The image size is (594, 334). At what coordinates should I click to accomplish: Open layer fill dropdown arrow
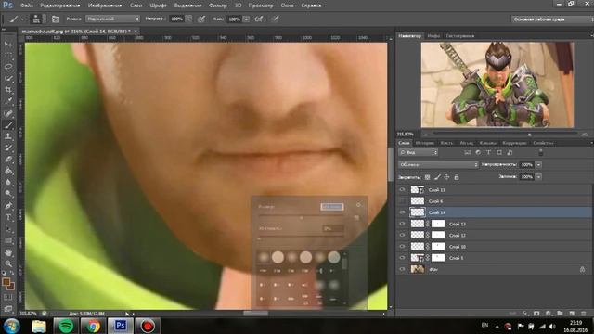coord(538,177)
